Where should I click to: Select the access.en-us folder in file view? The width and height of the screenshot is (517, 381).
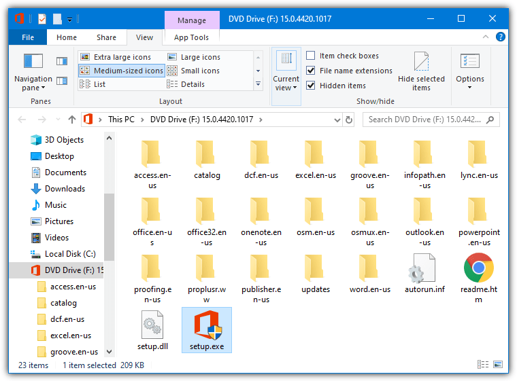coord(152,164)
